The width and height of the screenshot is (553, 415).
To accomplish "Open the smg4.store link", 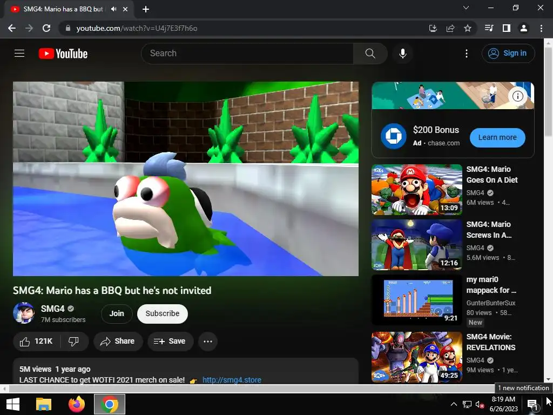I will pos(232,380).
